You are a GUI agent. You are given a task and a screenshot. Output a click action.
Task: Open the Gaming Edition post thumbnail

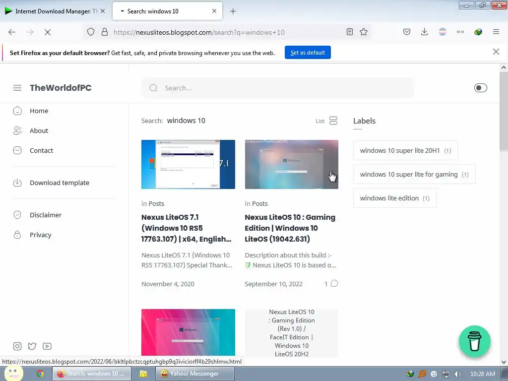pyautogui.click(x=292, y=164)
